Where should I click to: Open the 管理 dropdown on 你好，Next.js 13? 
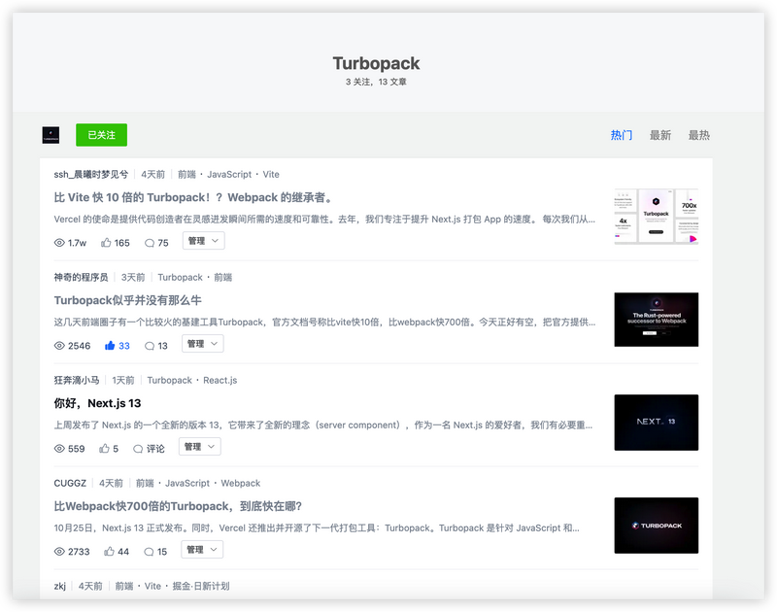pos(199,447)
